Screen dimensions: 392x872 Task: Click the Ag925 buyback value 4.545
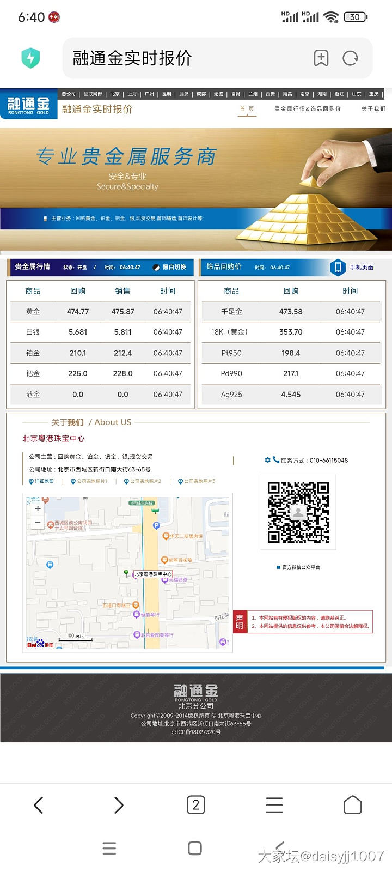point(291,395)
